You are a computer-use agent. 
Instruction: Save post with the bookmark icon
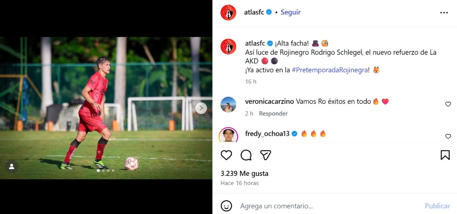(x=445, y=155)
